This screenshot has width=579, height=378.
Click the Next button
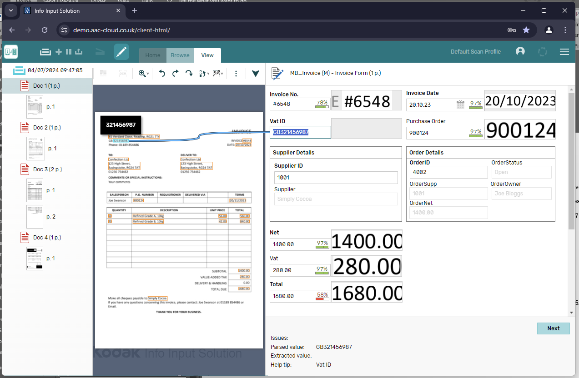(554, 328)
